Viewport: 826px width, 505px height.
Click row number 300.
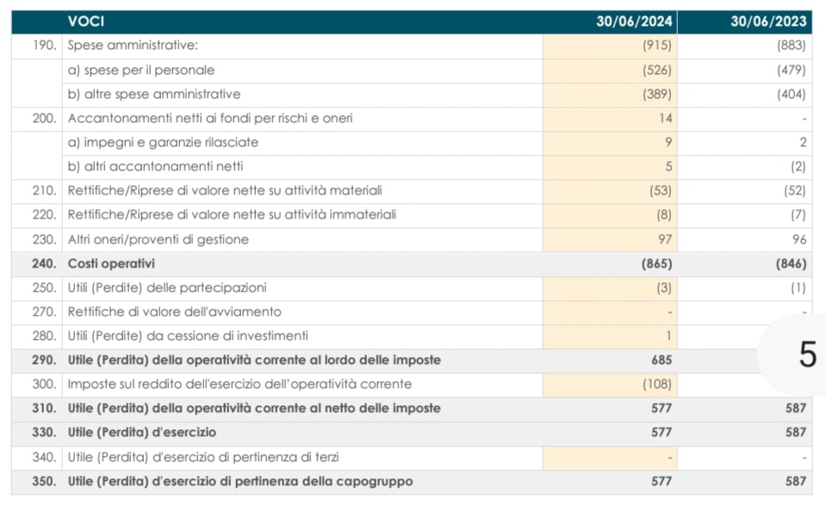44,384
